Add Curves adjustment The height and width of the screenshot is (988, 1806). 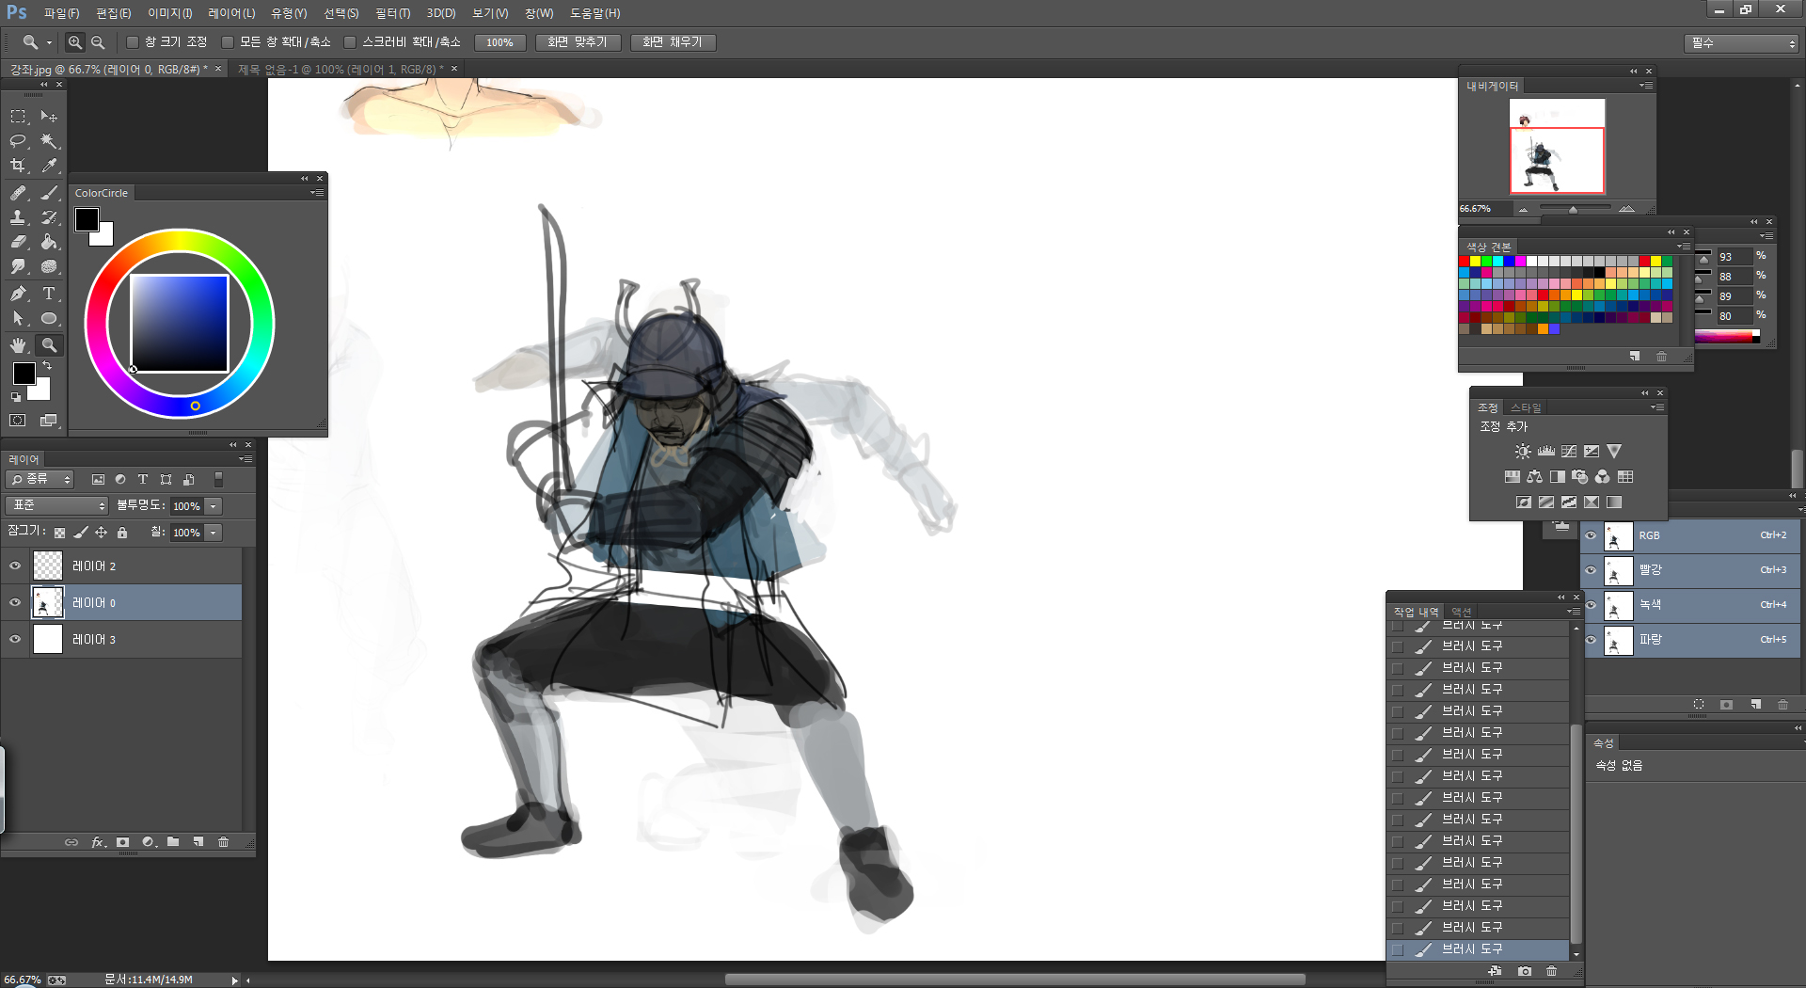[1569, 452]
